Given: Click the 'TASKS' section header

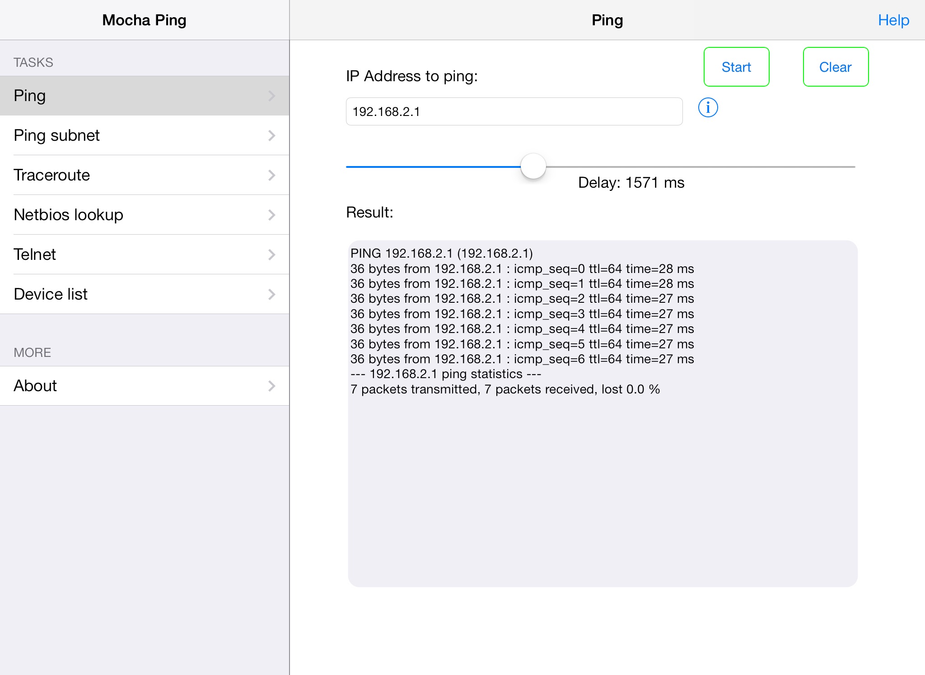Looking at the screenshot, I should pyautogui.click(x=33, y=62).
